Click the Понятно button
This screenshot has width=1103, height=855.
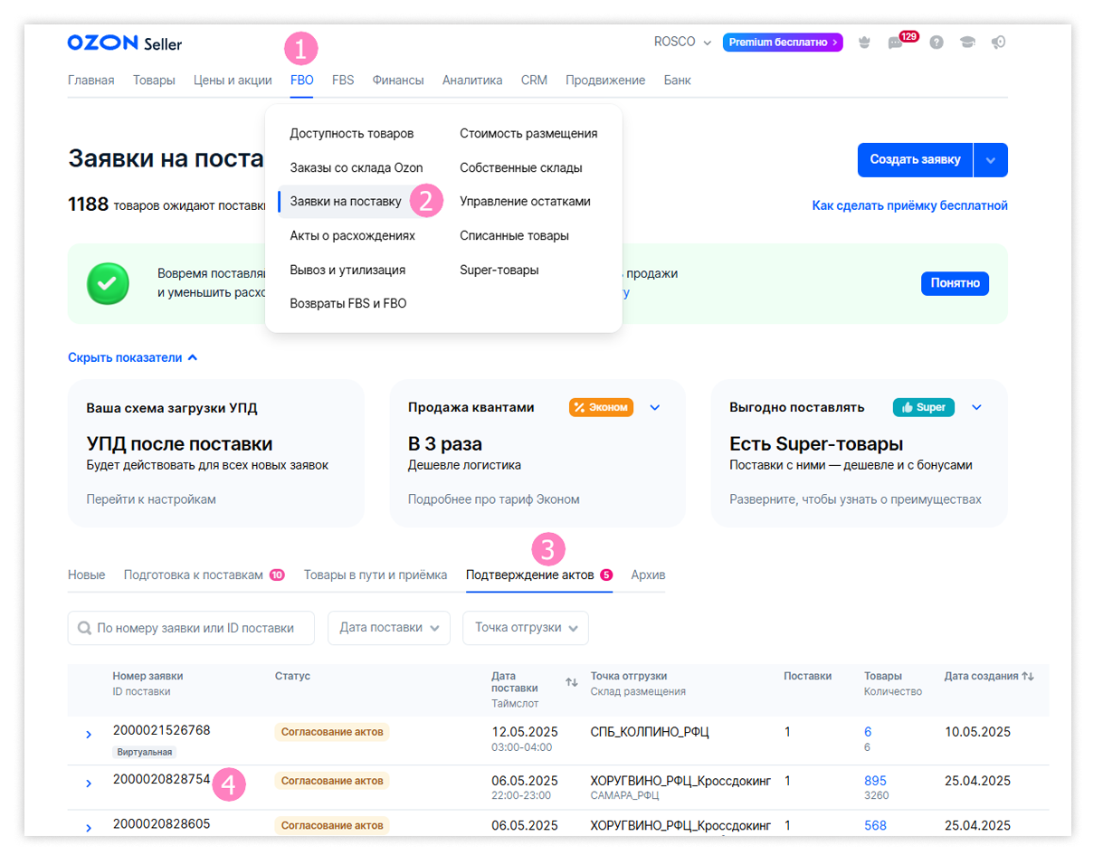[x=956, y=283]
